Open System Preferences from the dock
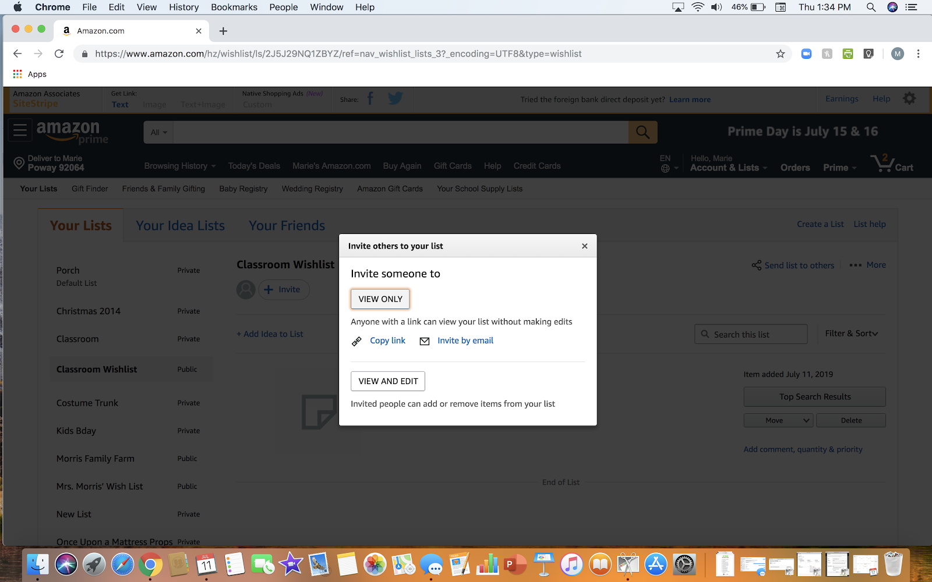932x582 pixels. [684, 564]
